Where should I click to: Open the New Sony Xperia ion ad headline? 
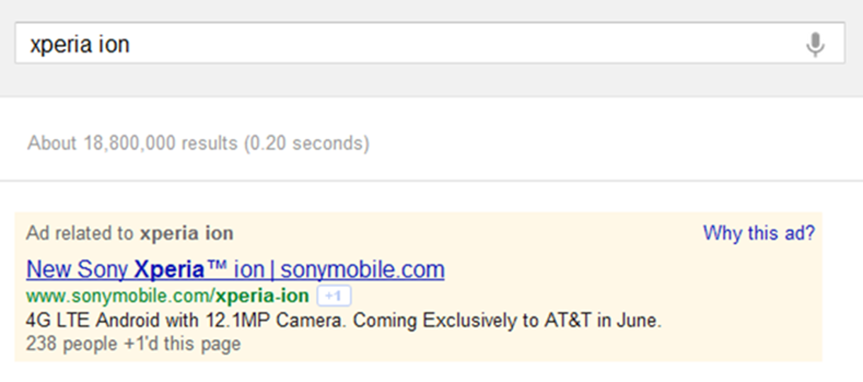(235, 269)
